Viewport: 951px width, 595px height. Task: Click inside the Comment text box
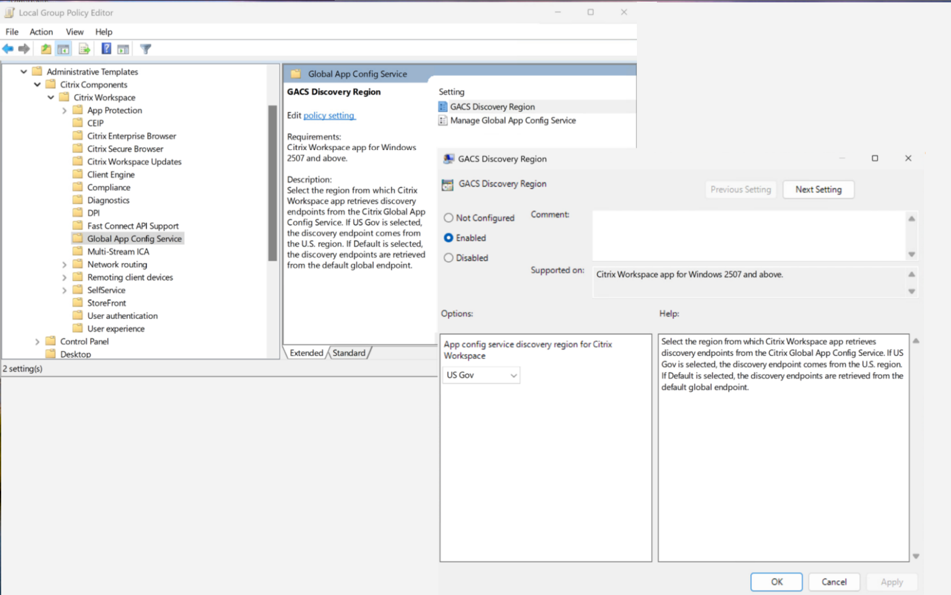(748, 235)
